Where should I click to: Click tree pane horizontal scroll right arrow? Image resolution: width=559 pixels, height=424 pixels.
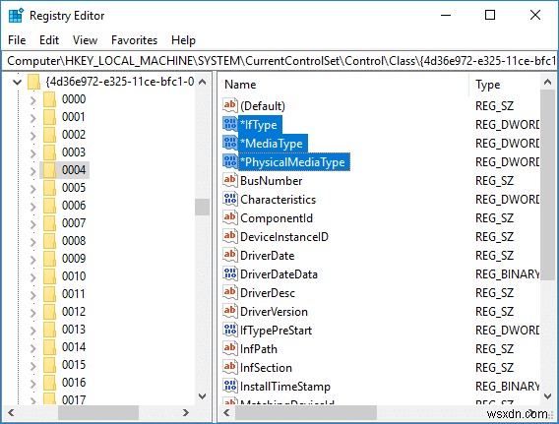(185, 412)
